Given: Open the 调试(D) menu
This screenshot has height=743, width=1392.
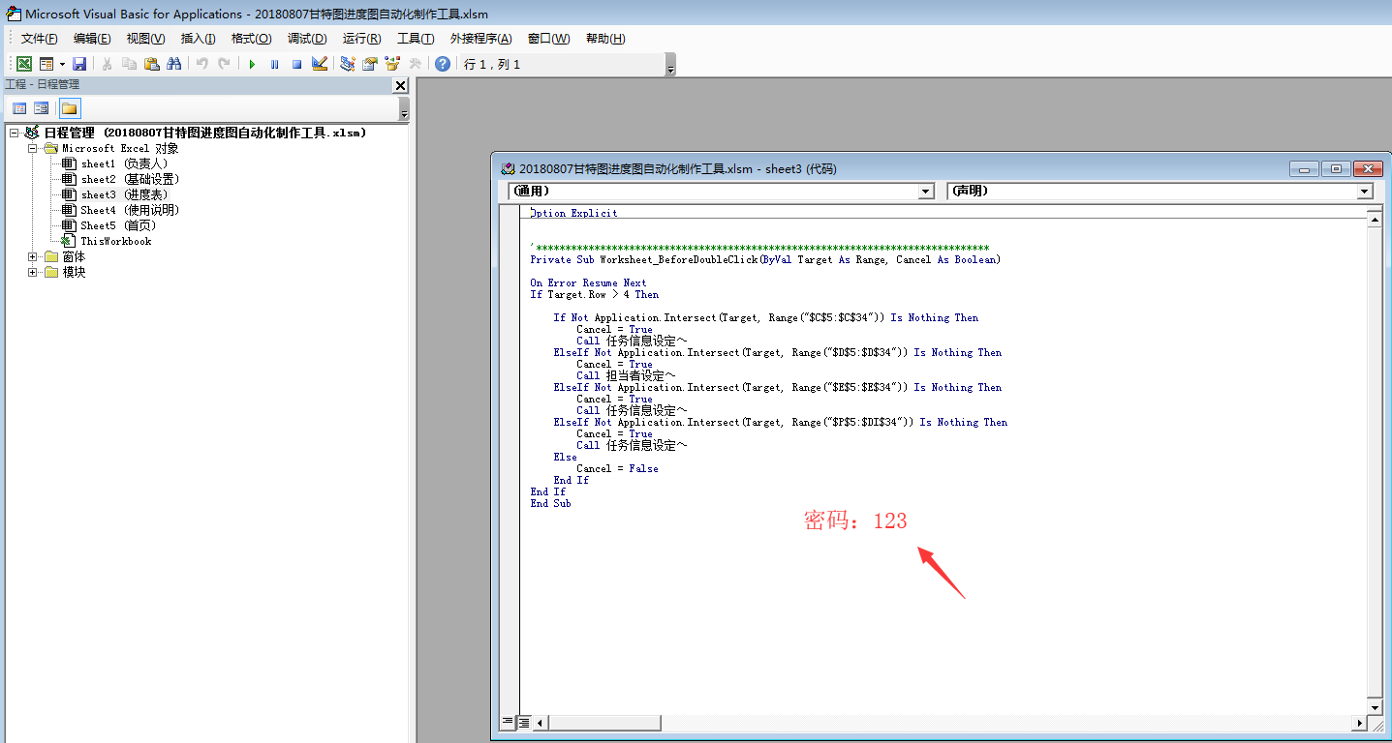Looking at the screenshot, I should pyautogui.click(x=307, y=39).
